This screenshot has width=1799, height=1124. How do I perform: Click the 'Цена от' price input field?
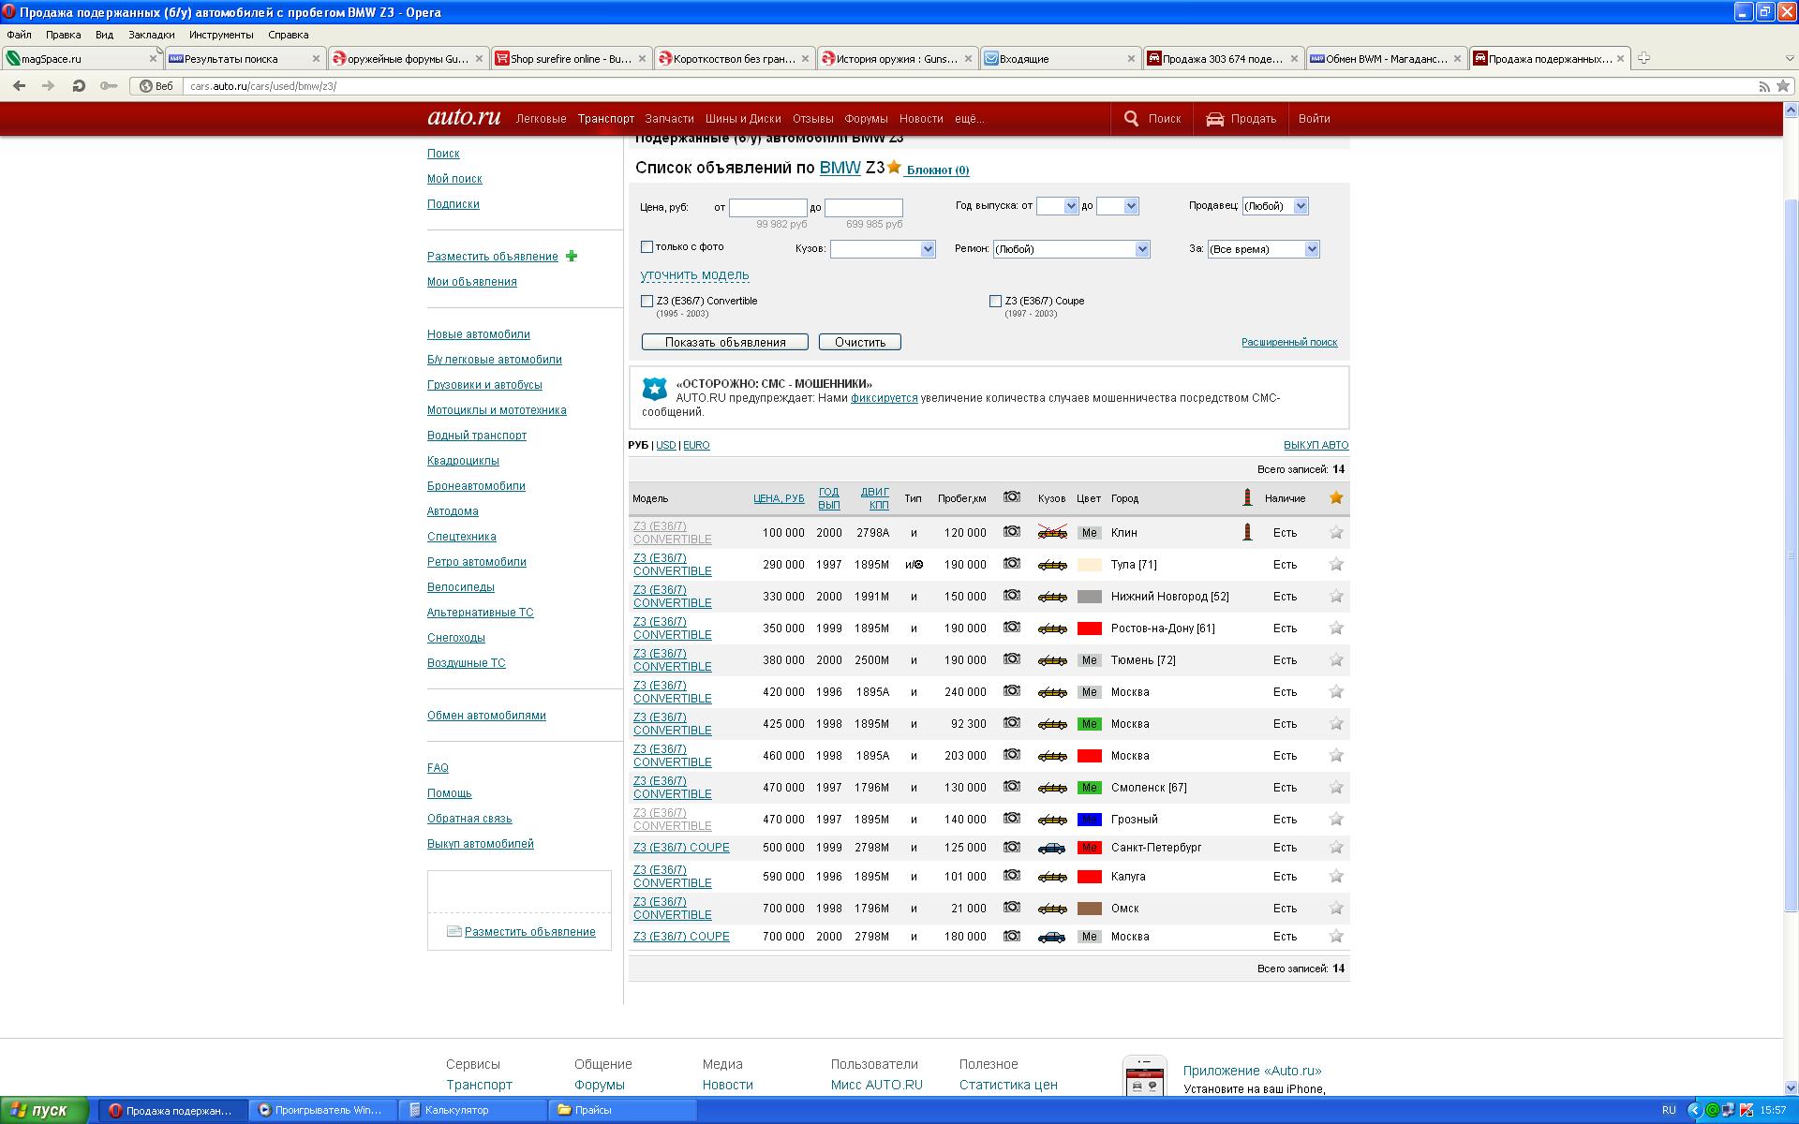point(767,207)
